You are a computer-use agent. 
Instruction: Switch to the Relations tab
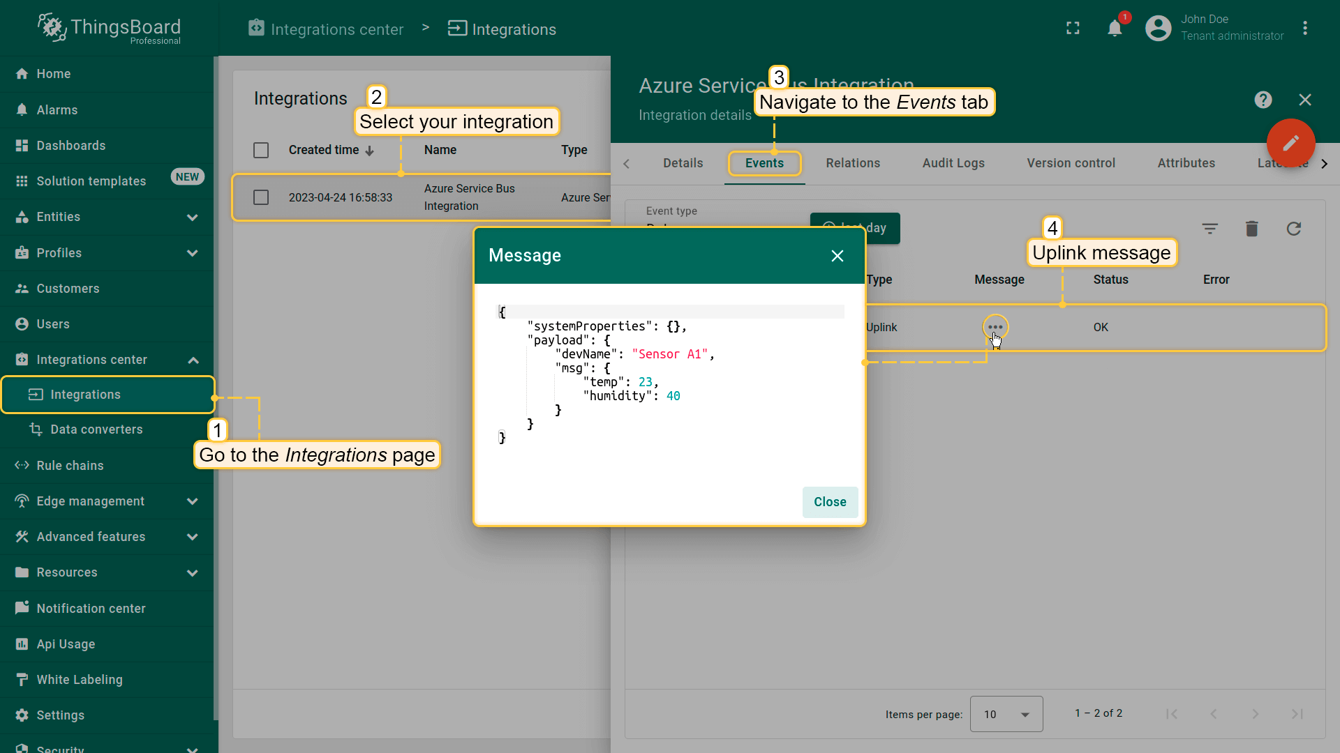click(x=853, y=163)
